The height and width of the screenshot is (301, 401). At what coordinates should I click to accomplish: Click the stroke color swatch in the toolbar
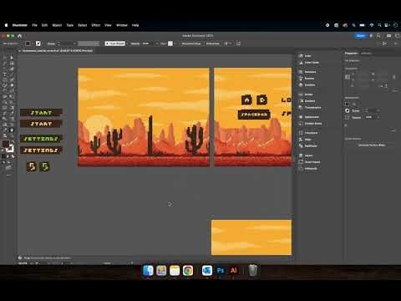(10, 149)
